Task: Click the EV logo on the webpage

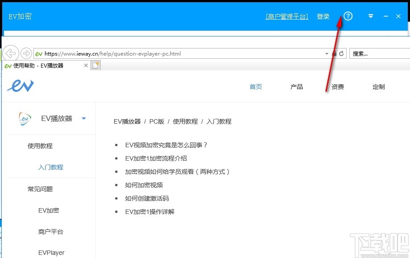Action: point(20,86)
